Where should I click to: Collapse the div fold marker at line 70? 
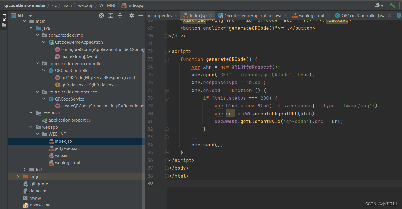point(167,36)
